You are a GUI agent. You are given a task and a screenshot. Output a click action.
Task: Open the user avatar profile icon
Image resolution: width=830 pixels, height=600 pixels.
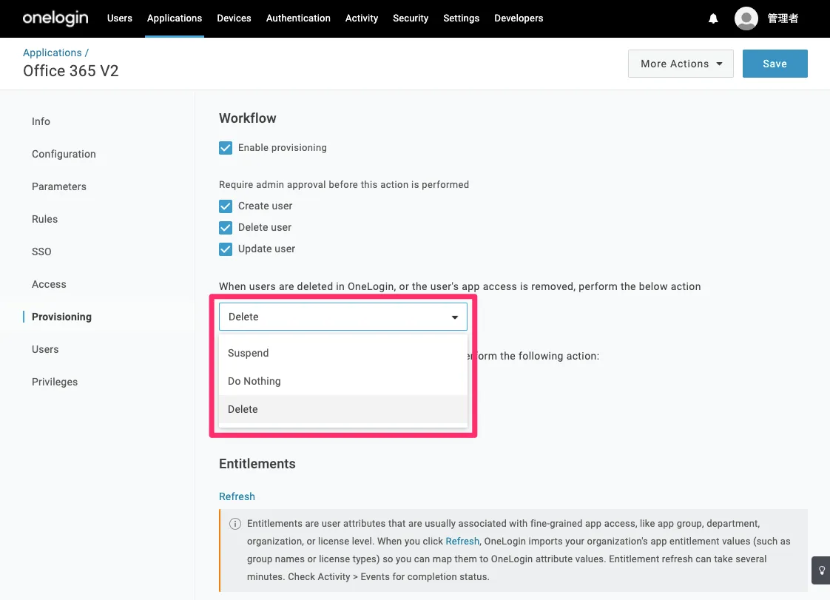(x=746, y=18)
